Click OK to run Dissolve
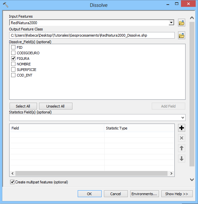The image size is (198, 204). pos(89,194)
